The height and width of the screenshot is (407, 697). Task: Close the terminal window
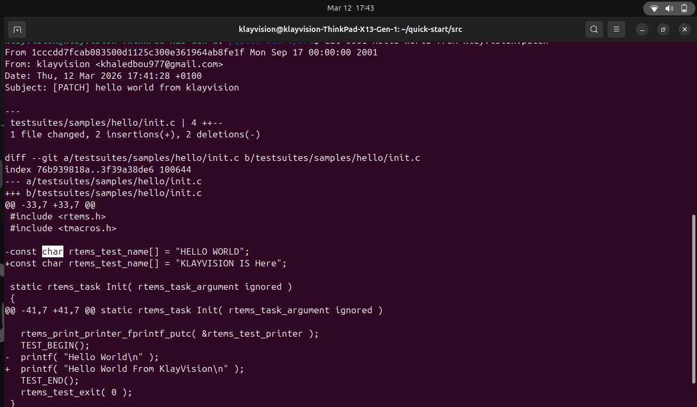(x=685, y=29)
